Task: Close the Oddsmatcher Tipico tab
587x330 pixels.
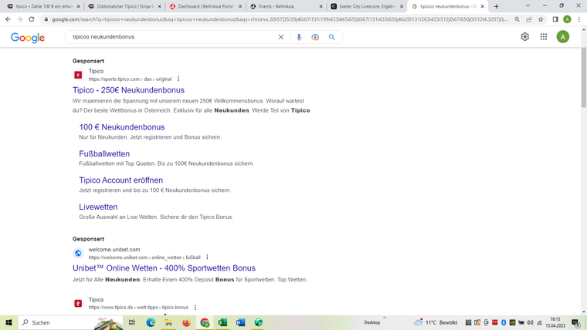Action: pyautogui.click(x=159, y=6)
